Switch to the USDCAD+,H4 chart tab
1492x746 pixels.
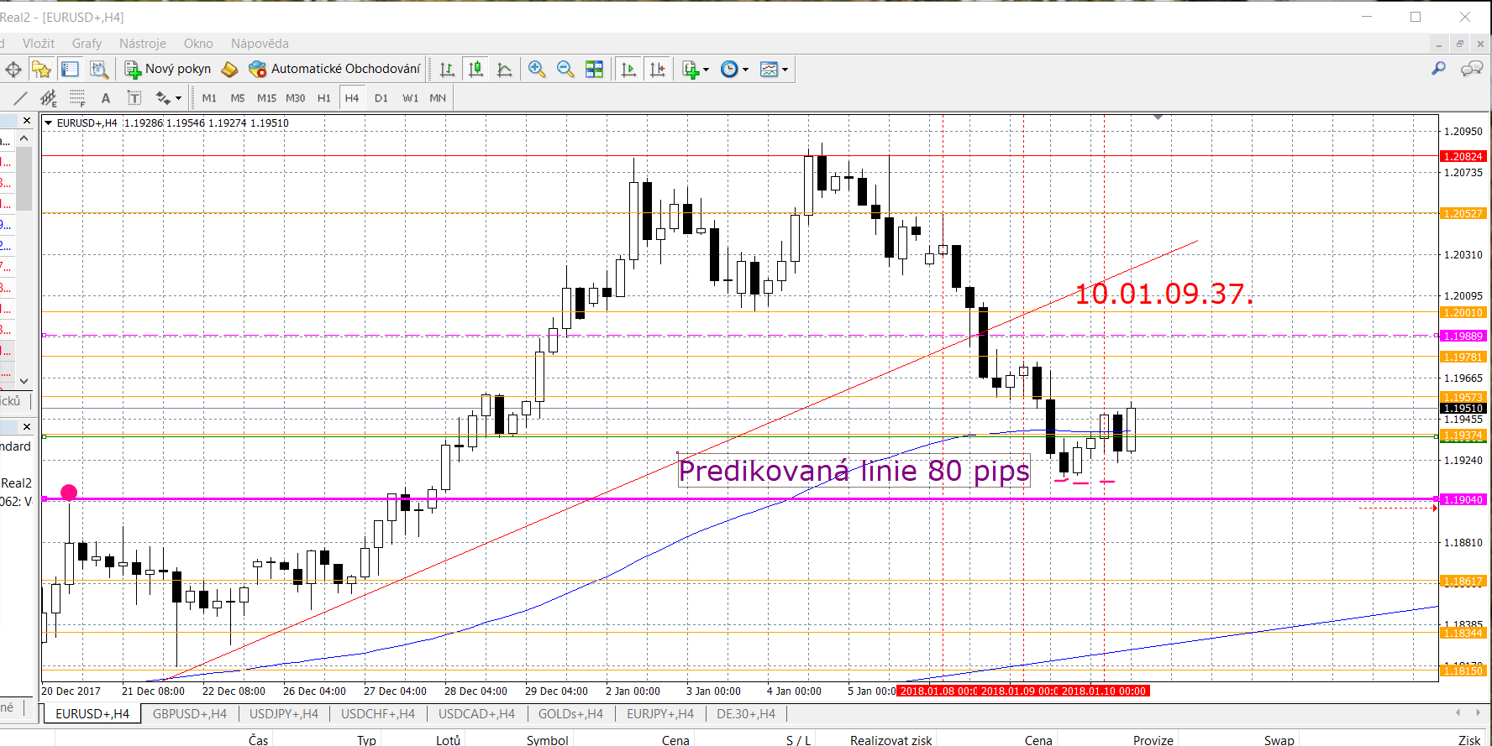[476, 714]
